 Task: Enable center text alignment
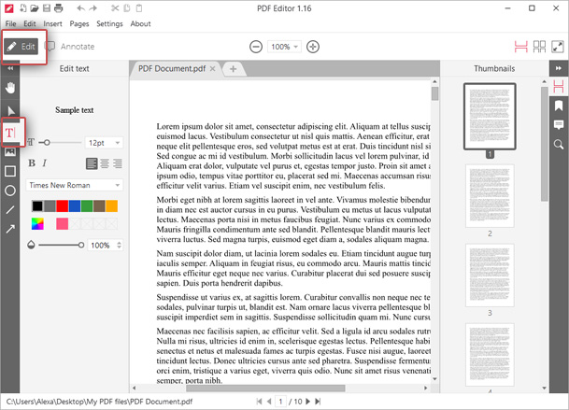tap(105, 163)
